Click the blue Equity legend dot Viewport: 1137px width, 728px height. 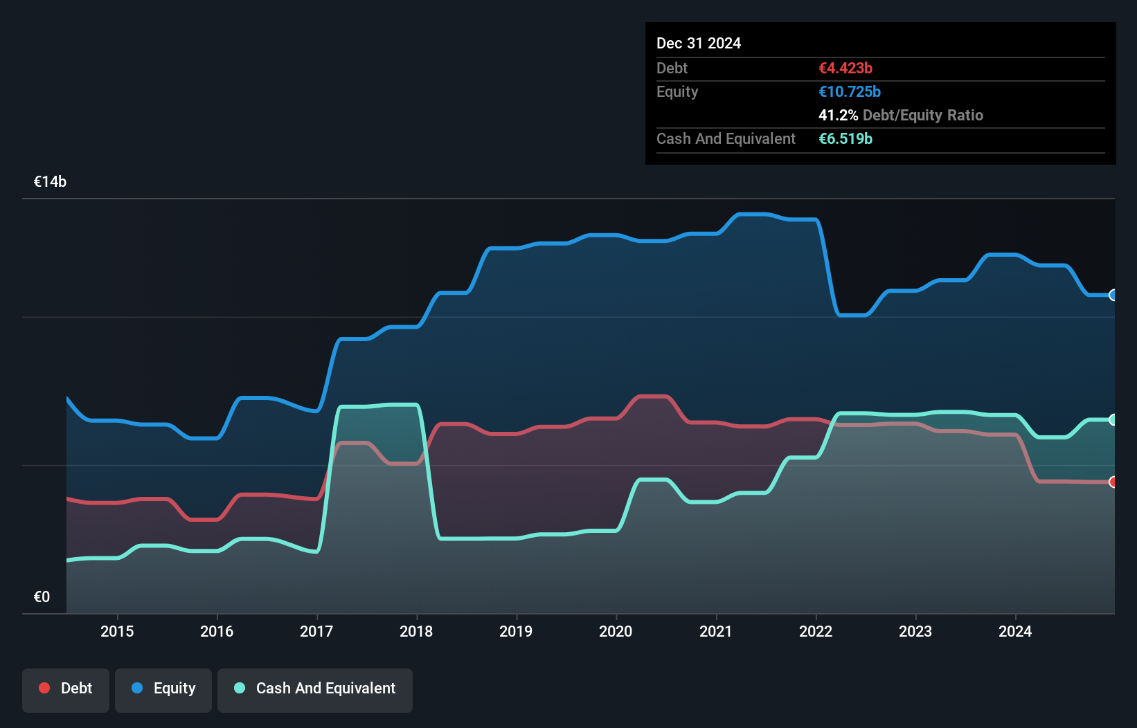click(x=137, y=688)
